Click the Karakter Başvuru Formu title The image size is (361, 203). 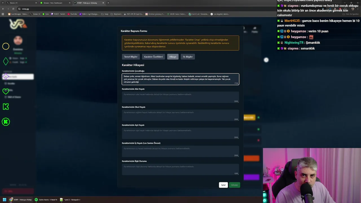[x=134, y=31]
